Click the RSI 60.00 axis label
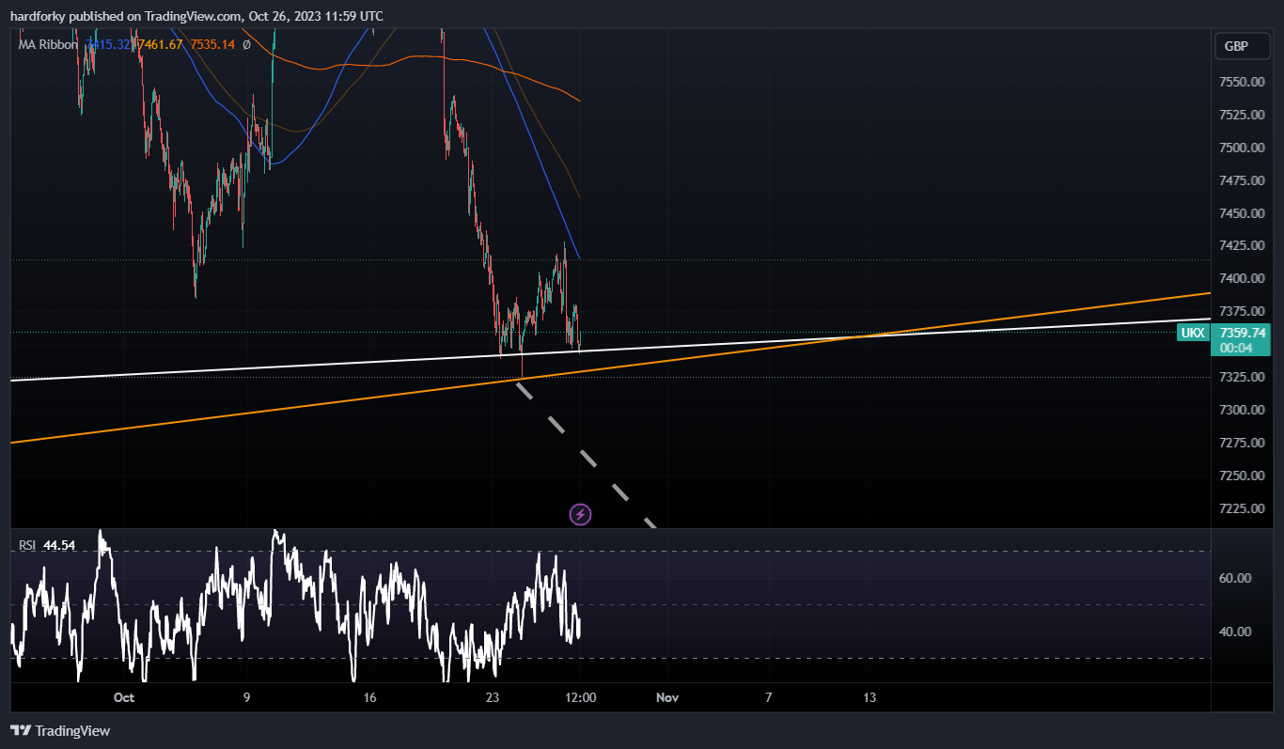1284x749 pixels. tap(1235, 578)
